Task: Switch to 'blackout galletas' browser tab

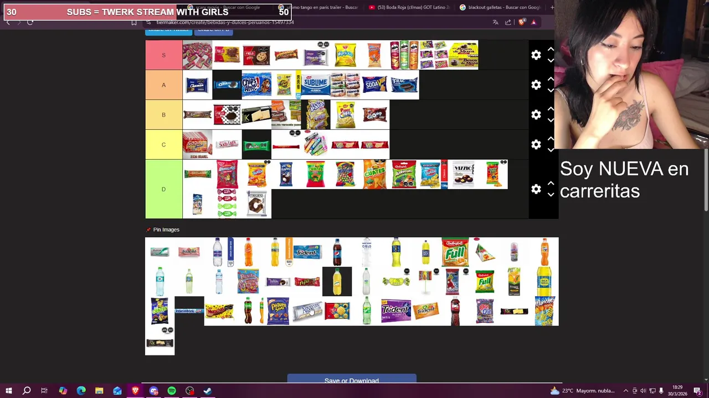Action: (x=500, y=7)
